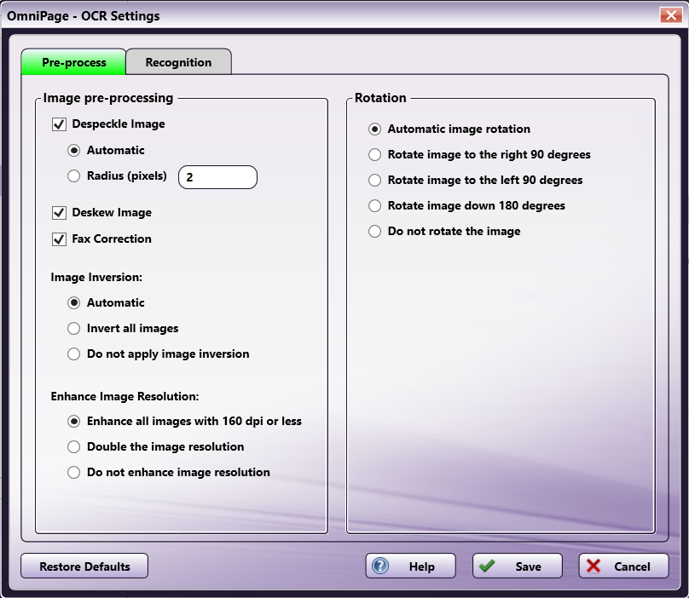Viewport: 689px width, 598px height.
Task: Click the Restore Defaults button
Action: tap(84, 566)
